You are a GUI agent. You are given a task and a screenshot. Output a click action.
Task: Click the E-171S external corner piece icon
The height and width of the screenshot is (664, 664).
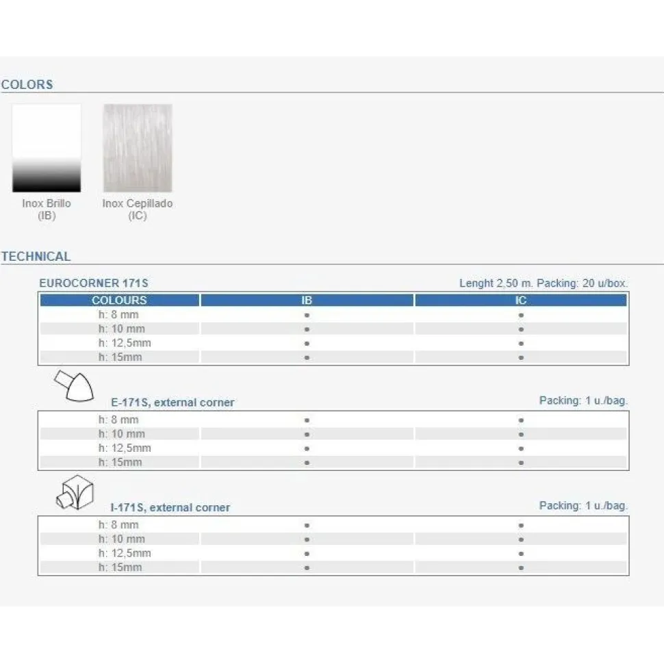pyautogui.click(x=74, y=385)
